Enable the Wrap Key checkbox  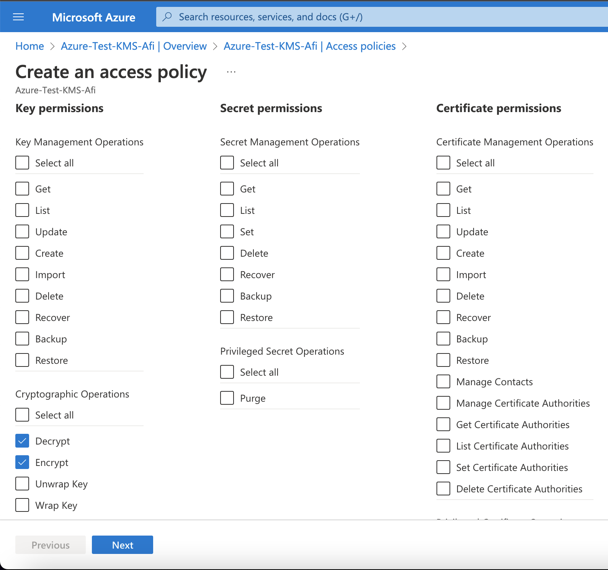(x=22, y=505)
